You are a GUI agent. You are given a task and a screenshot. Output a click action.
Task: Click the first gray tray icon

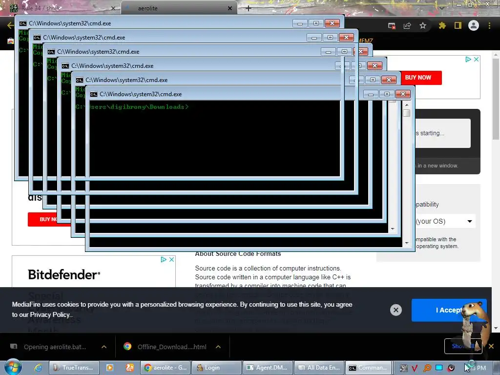(x=404, y=368)
